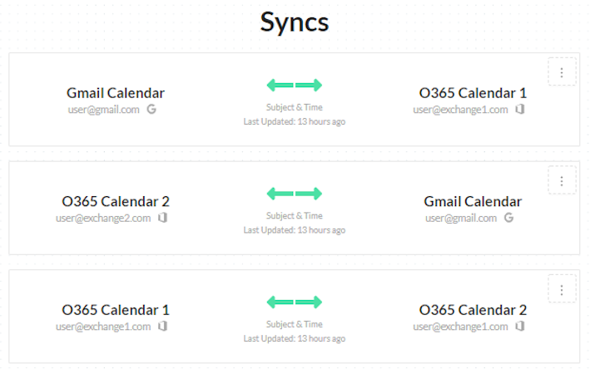Screen dimensions: 590x374
Task: Select Gmail Calendar title in first sync
Action: (x=116, y=92)
